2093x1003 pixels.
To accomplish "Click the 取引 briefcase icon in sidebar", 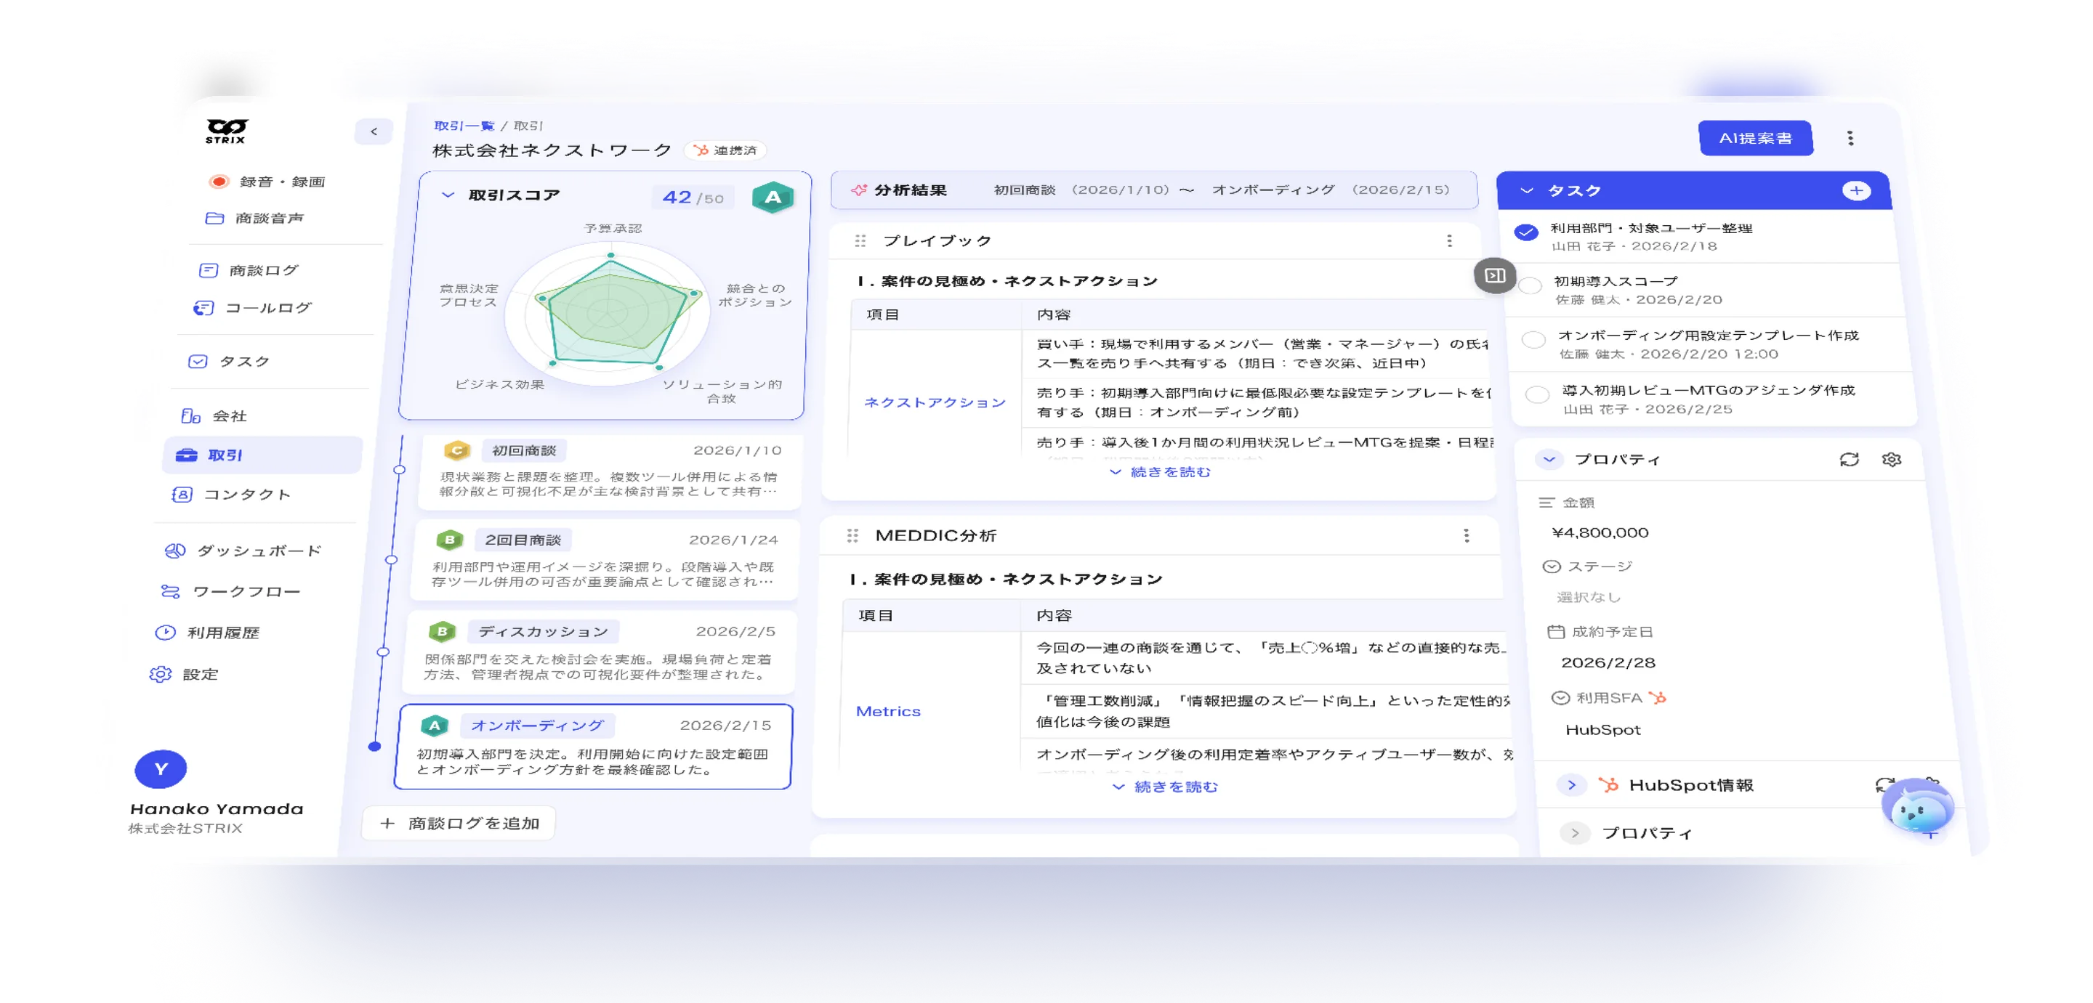I will pos(187,455).
